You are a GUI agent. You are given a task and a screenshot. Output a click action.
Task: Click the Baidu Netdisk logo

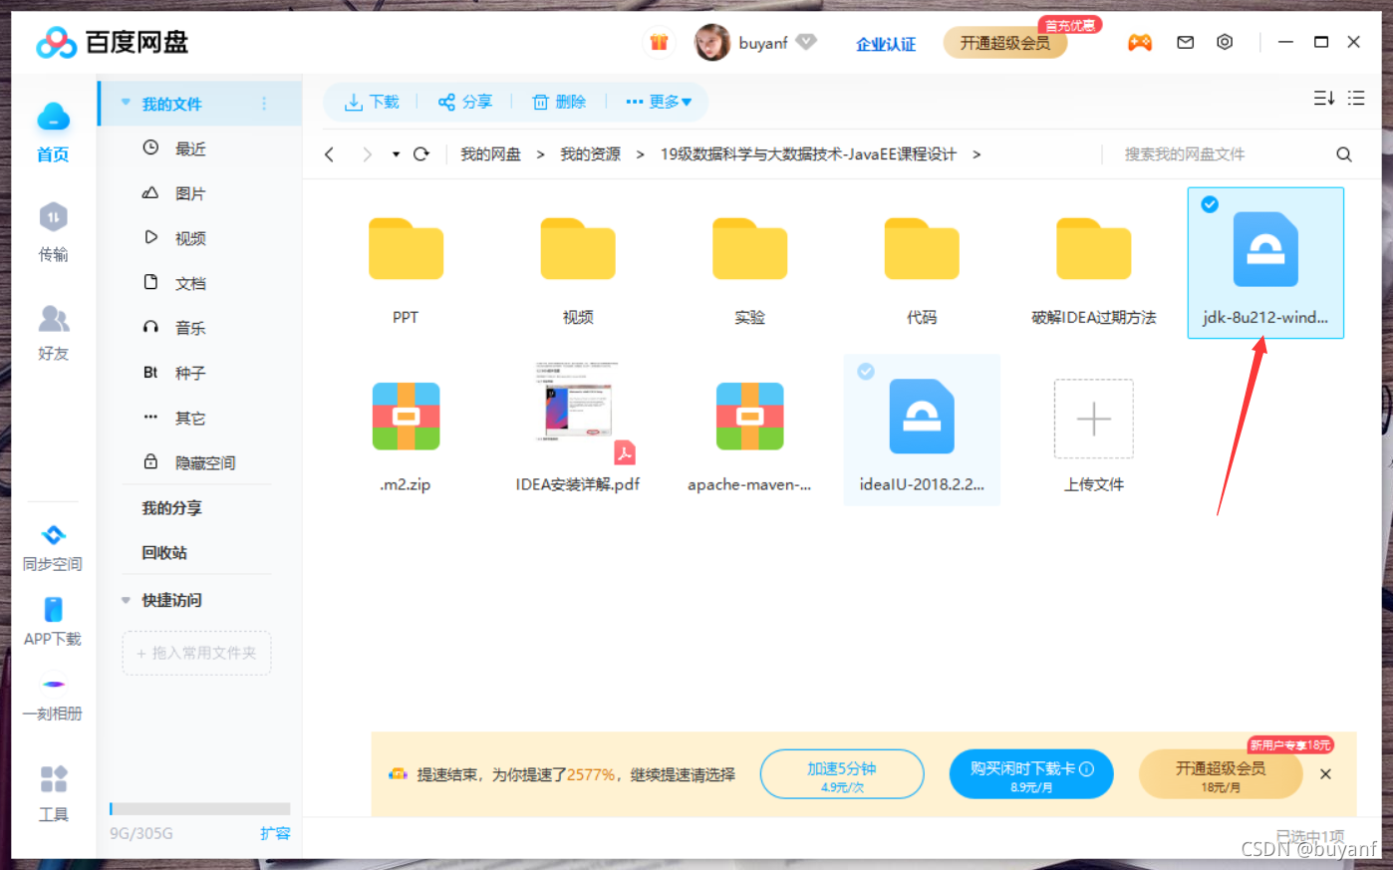113,42
